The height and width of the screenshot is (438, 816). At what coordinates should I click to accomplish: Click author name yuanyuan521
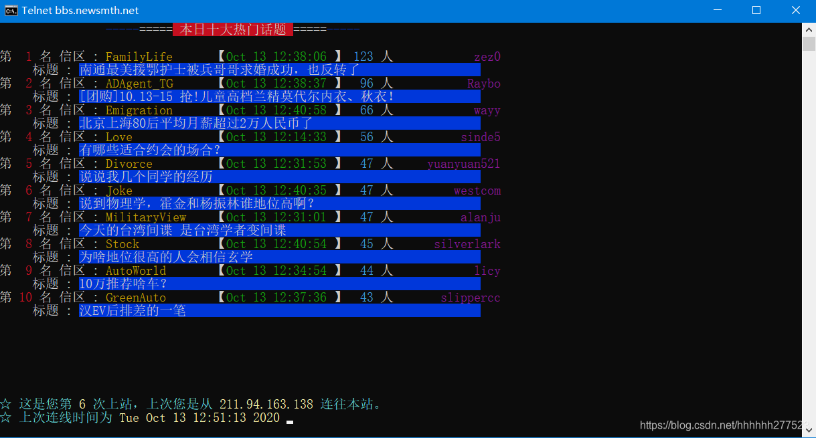(464, 164)
